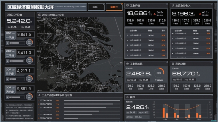Expand the 税收 panel via corner square
The width and height of the screenshot is (218, 122).
(212, 96)
